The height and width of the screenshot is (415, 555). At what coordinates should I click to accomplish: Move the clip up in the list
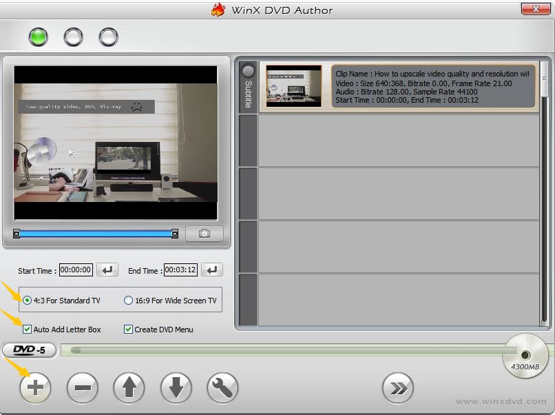point(129,388)
